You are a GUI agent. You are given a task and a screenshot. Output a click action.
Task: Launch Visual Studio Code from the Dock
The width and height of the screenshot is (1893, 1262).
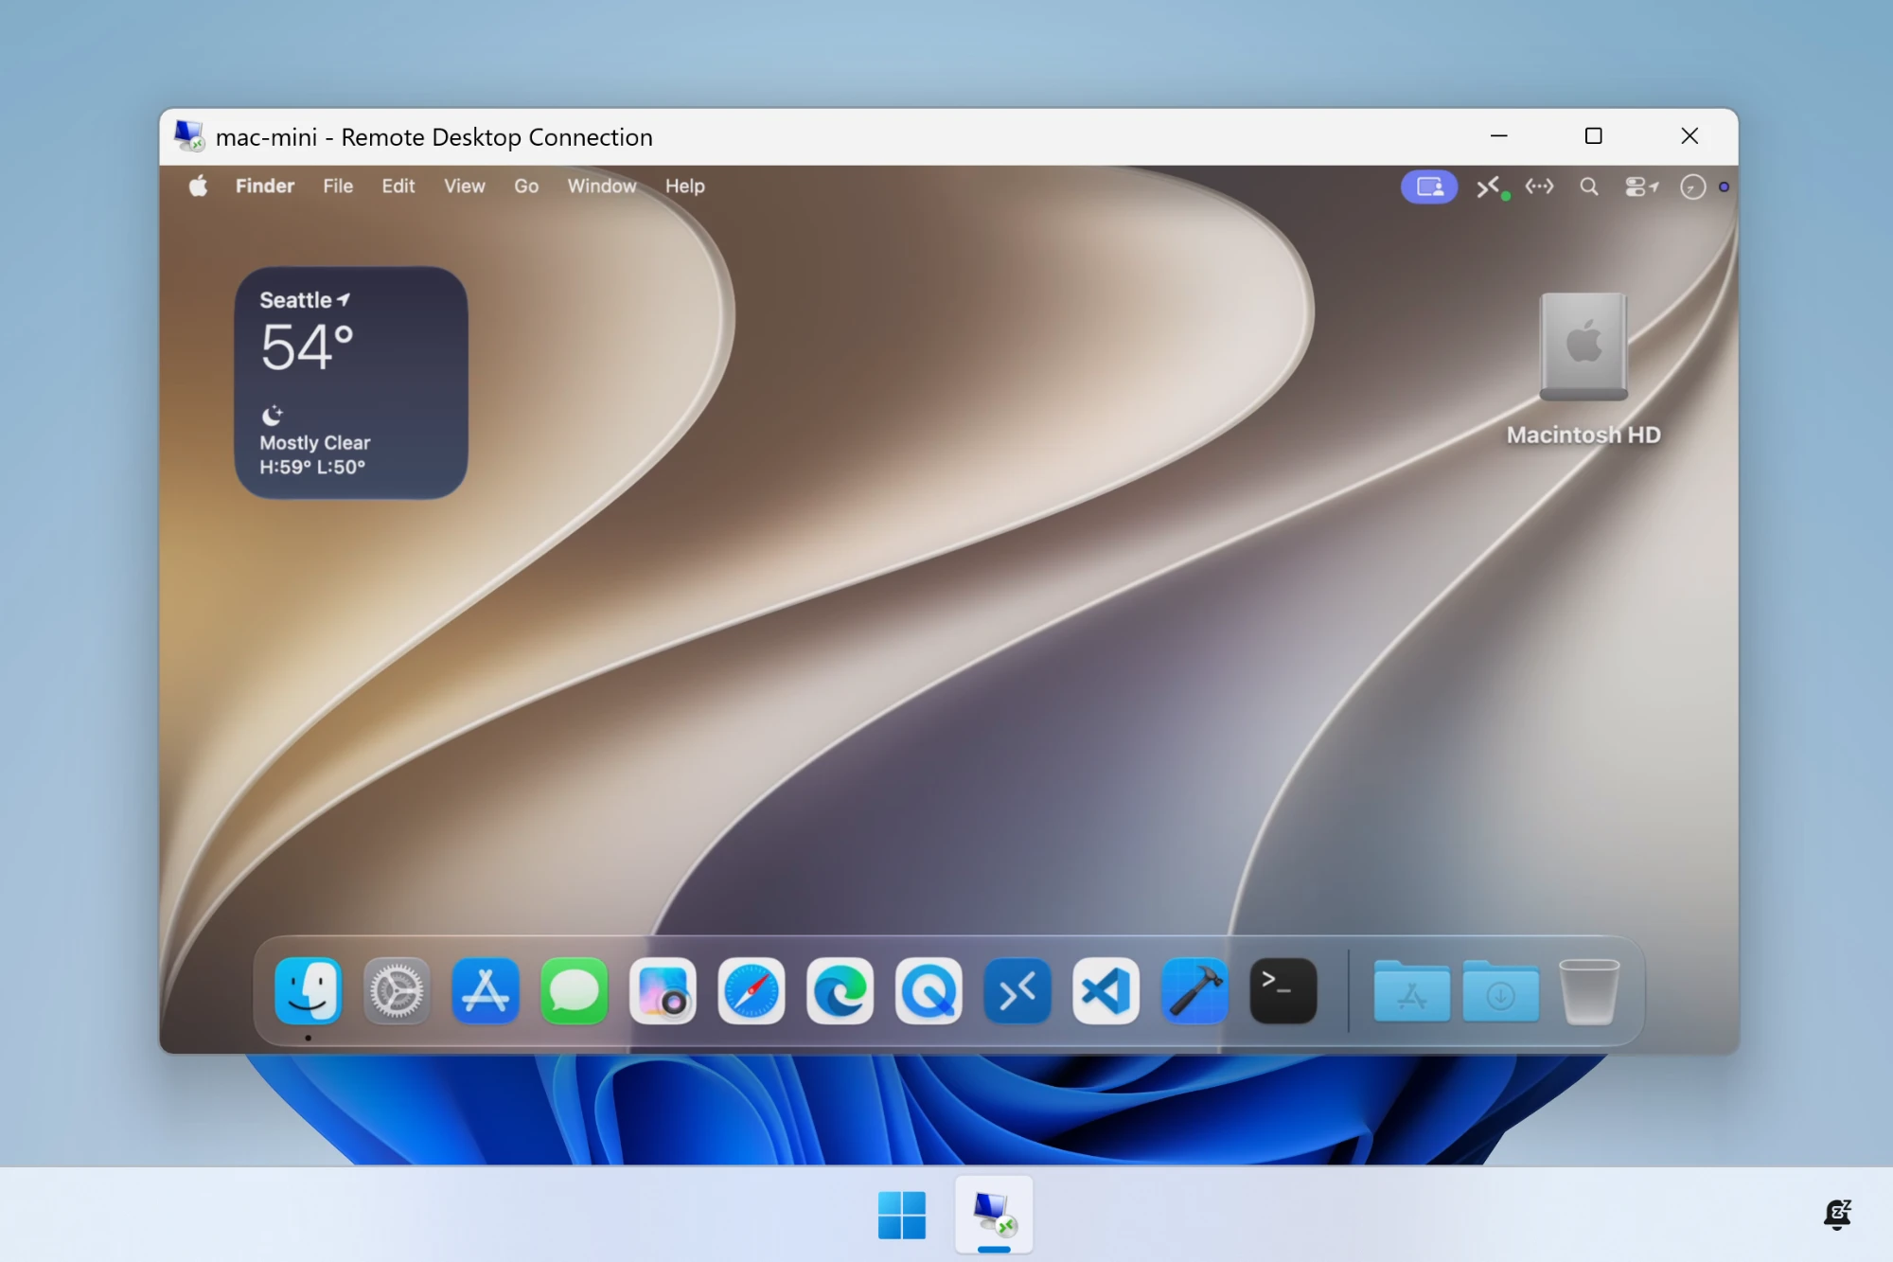point(1106,991)
